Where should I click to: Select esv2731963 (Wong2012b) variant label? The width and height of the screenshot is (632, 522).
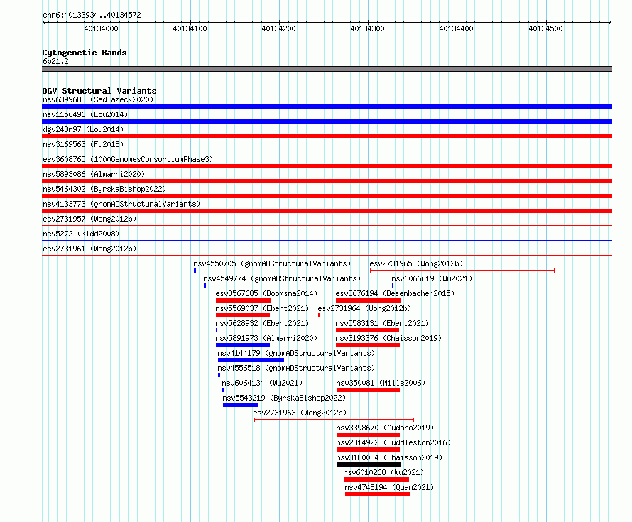300,413
